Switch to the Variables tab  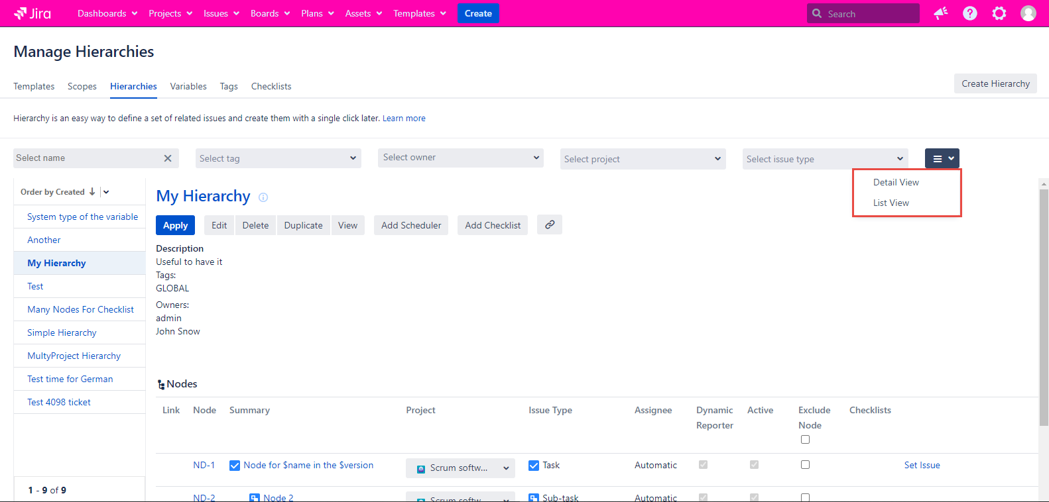[x=188, y=86]
